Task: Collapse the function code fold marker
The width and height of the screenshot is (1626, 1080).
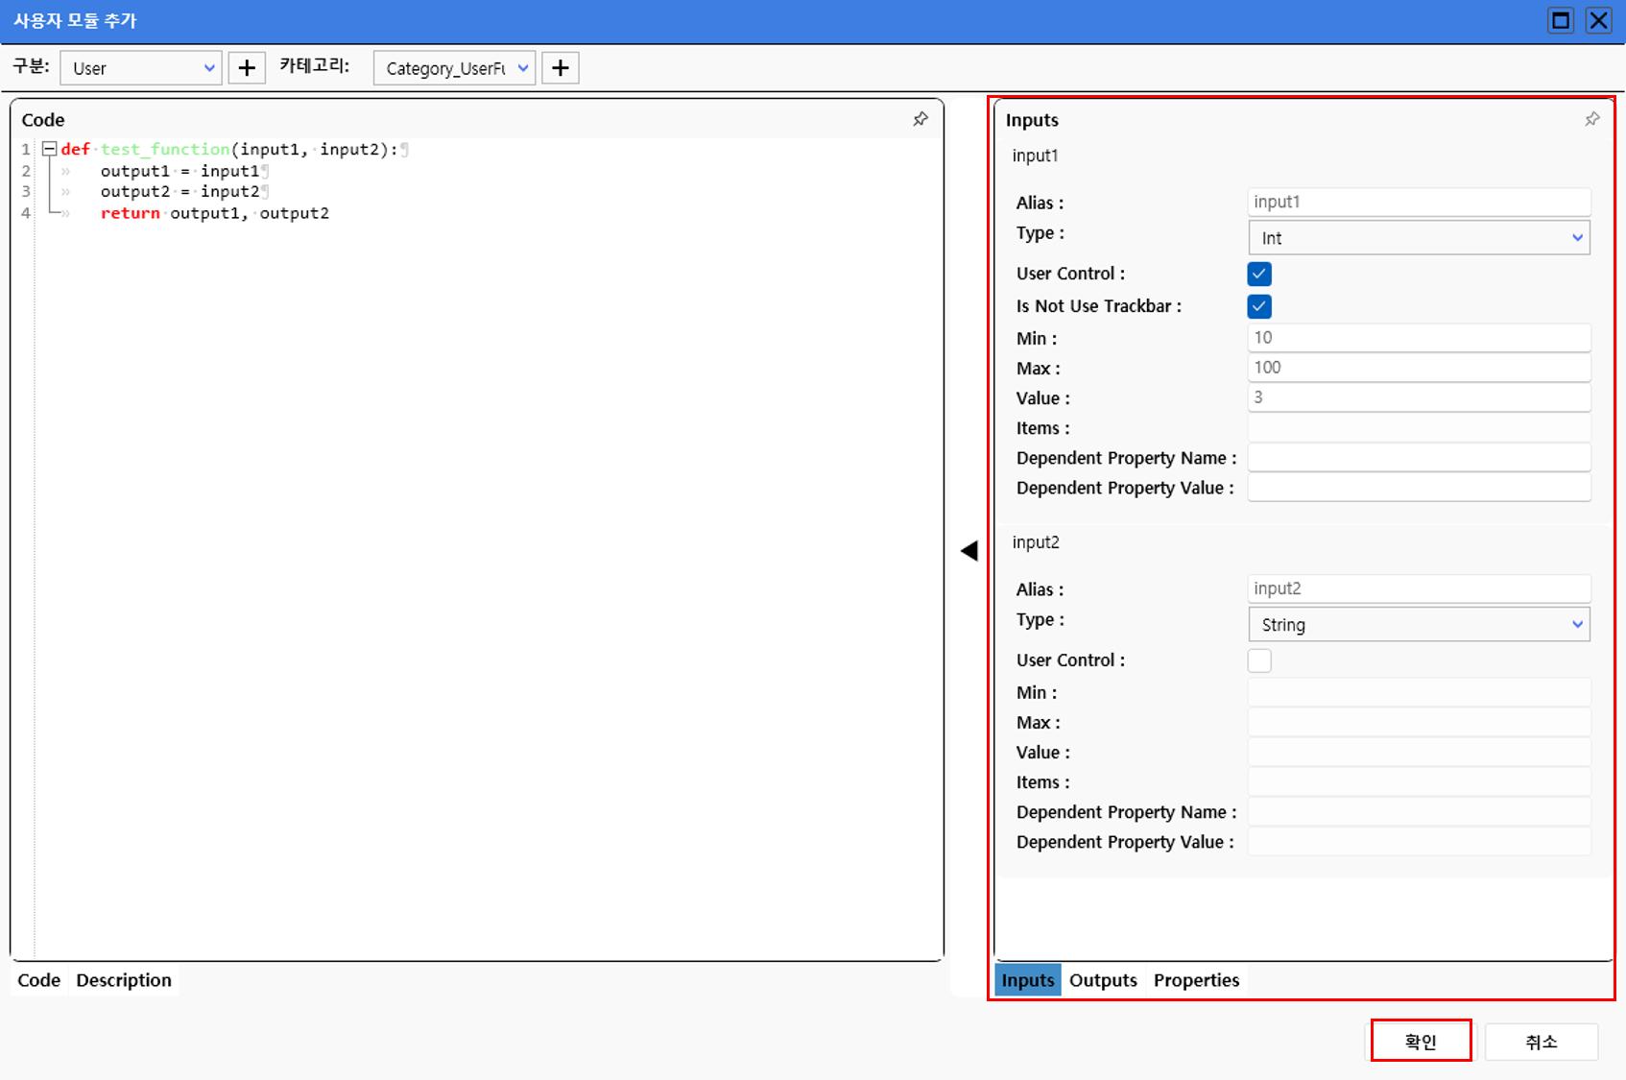Action: tap(49, 149)
